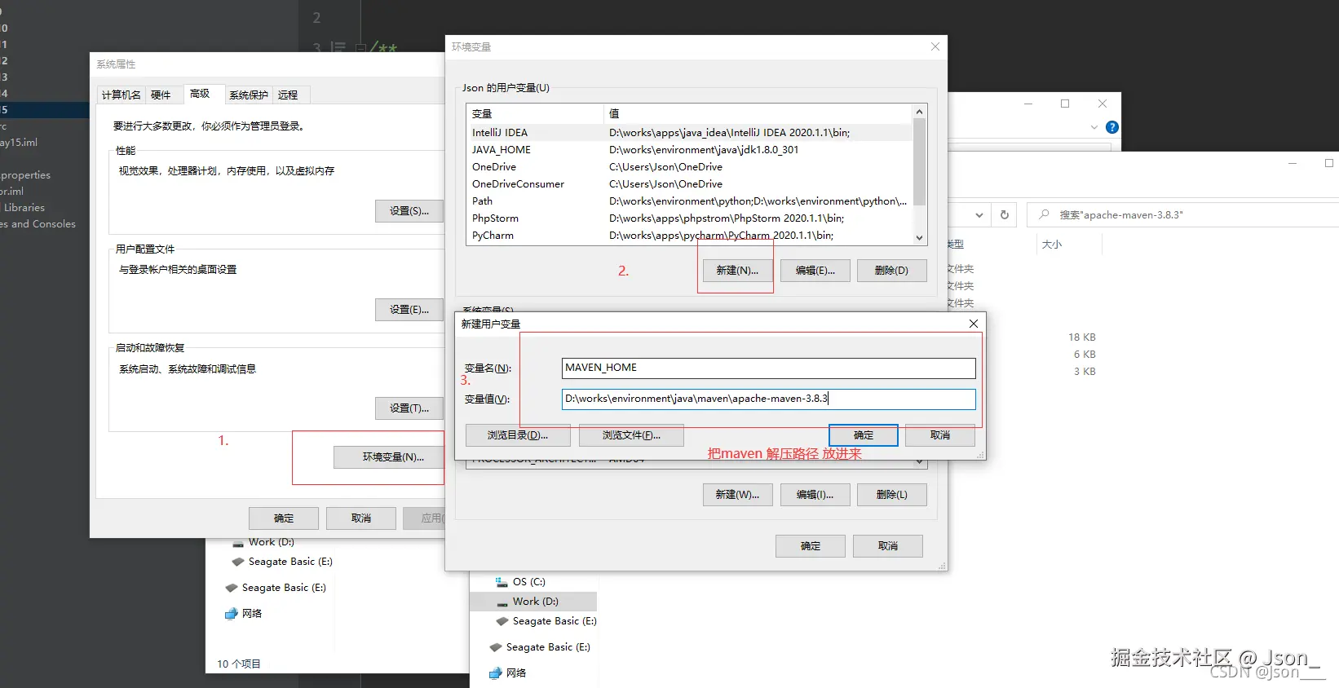Click 浏览文件(F)... button
Image resolution: width=1339 pixels, height=688 pixels.
pyautogui.click(x=631, y=435)
